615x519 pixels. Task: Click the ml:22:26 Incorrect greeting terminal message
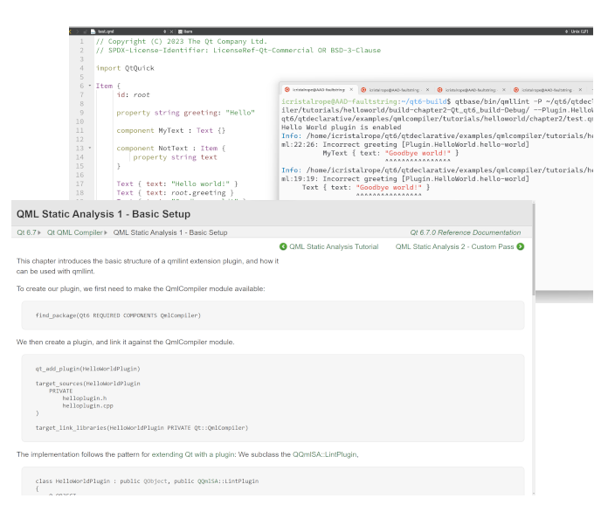tap(405, 144)
